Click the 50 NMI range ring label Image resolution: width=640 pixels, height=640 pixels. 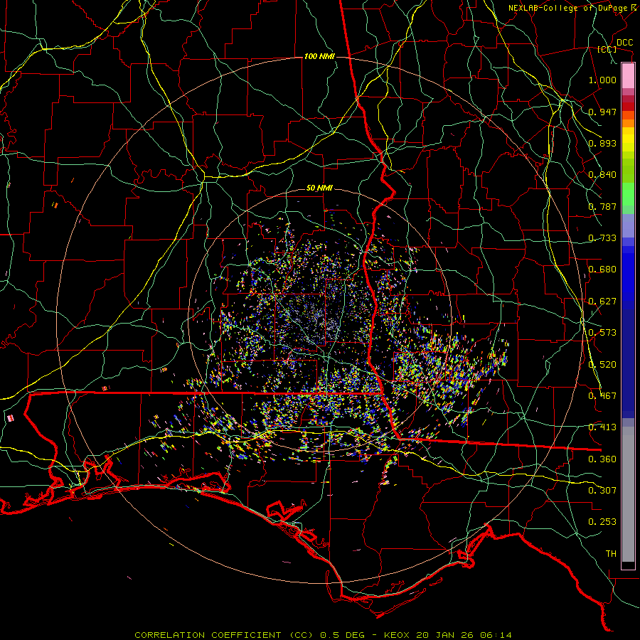319,188
